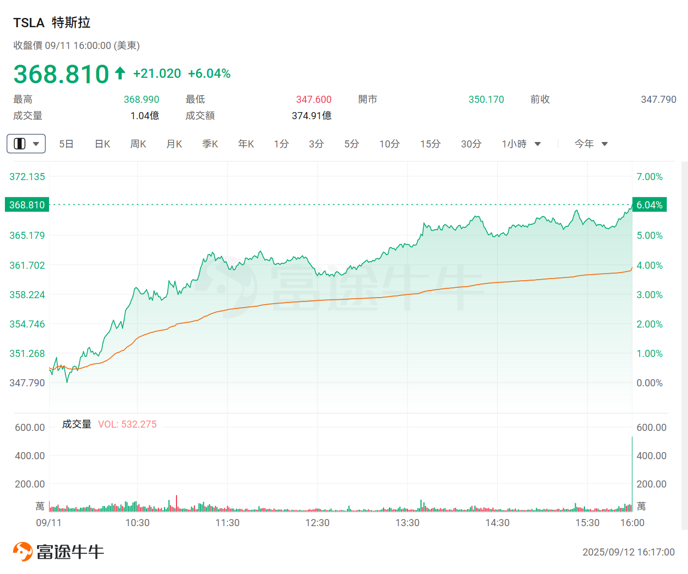
Task: Click the 368.810 price tag on the axis
Action: [27, 205]
